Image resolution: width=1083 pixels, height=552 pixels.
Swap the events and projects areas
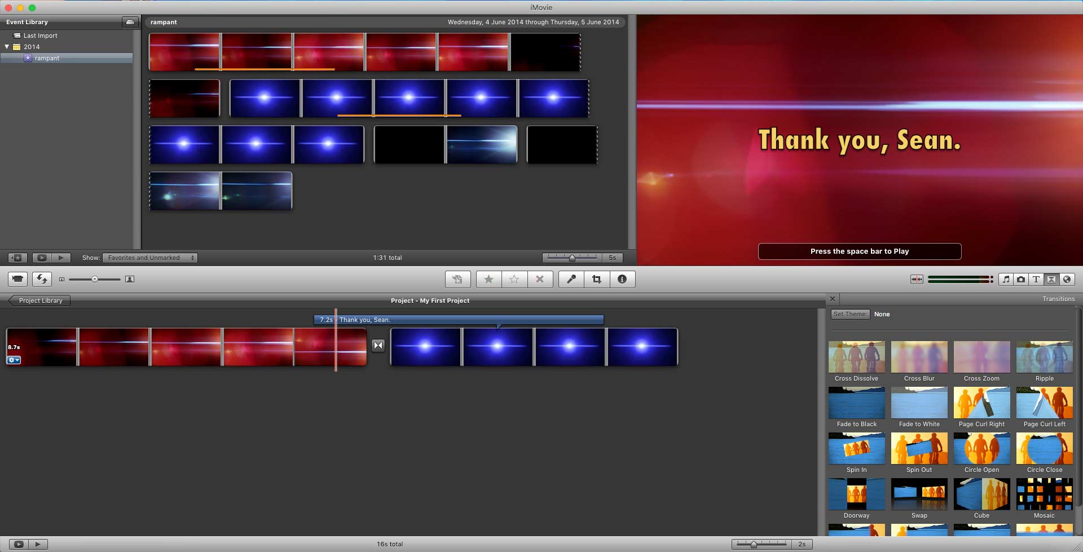coord(42,279)
